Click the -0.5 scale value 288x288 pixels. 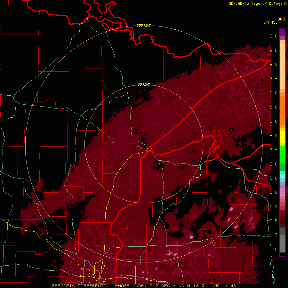pyautogui.click(x=273, y=220)
